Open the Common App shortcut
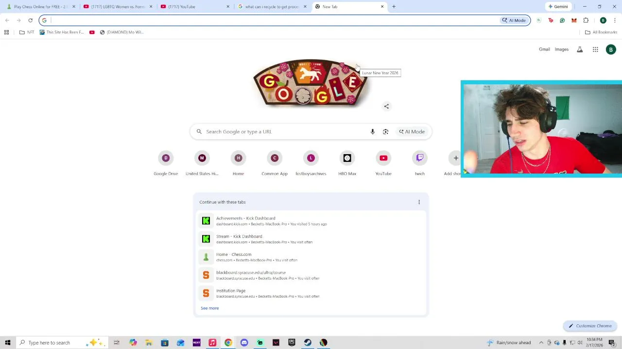 point(275,164)
